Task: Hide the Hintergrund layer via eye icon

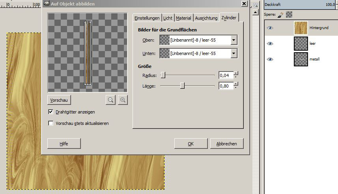Action: click(270, 28)
